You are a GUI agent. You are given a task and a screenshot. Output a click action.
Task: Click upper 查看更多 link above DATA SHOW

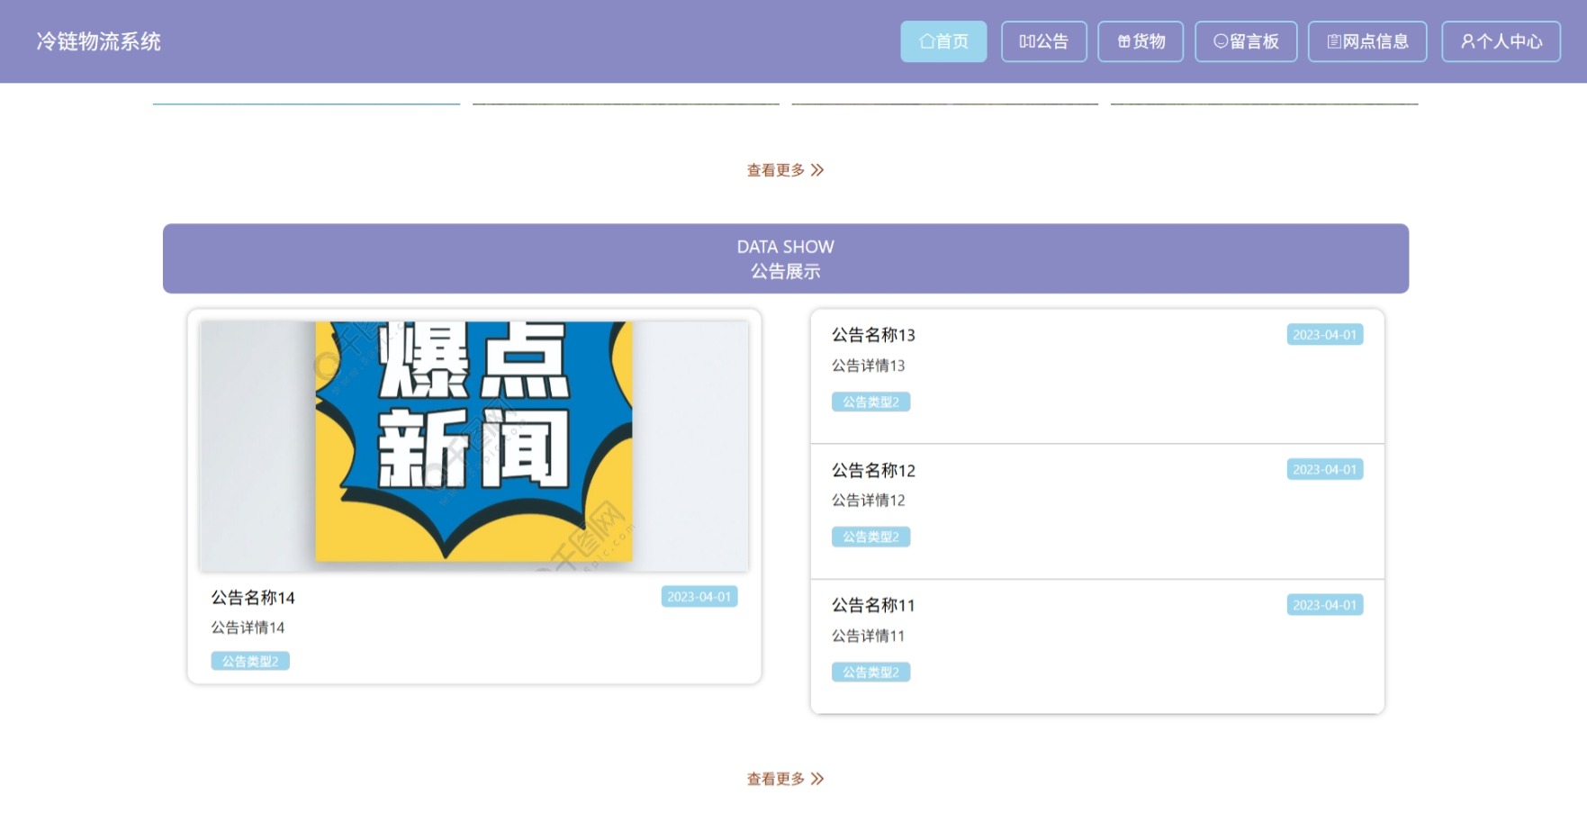click(x=785, y=170)
